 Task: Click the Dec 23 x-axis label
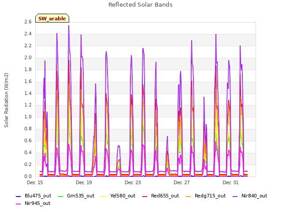tap(133, 182)
